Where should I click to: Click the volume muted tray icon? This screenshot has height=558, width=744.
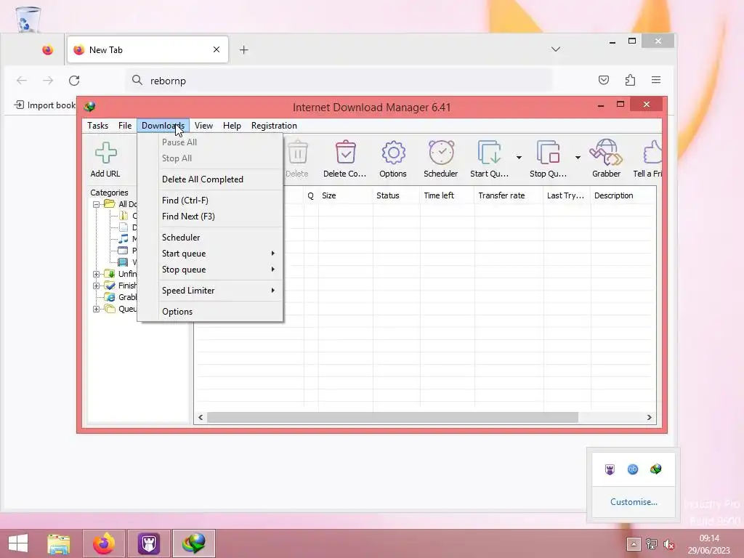(x=669, y=544)
